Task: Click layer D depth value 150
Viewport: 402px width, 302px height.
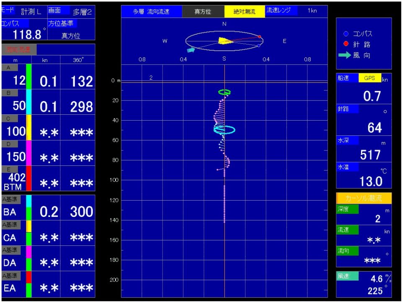Action: tap(16, 157)
